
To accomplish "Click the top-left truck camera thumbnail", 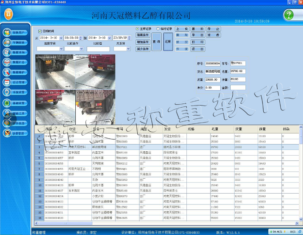I will [55, 72].
